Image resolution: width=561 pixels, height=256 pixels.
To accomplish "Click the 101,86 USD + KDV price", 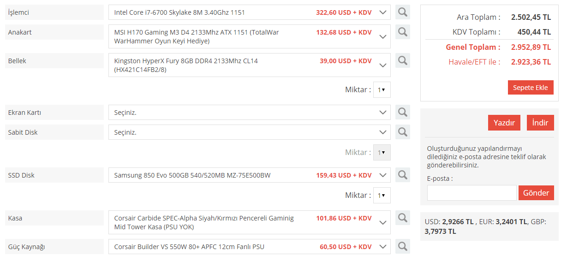I will (x=344, y=218).
